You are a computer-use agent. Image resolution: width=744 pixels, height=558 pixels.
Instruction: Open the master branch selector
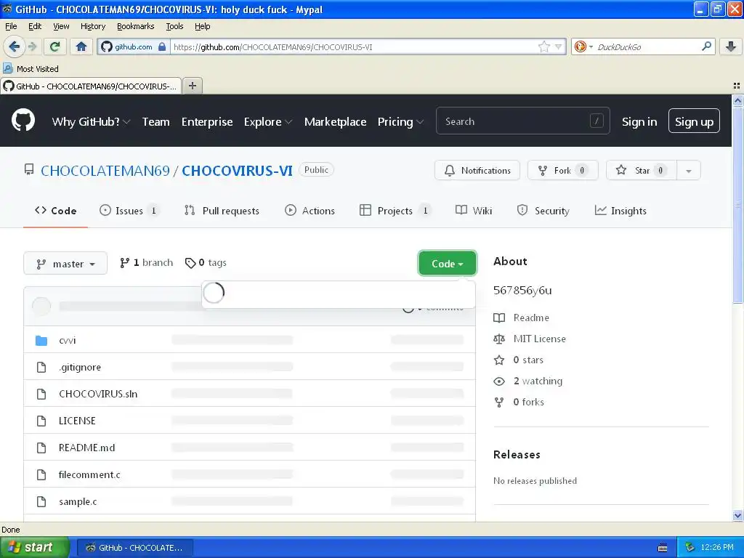point(65,263)
